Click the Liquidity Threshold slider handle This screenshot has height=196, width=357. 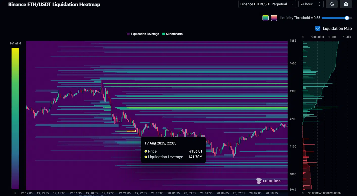[347, 18]
